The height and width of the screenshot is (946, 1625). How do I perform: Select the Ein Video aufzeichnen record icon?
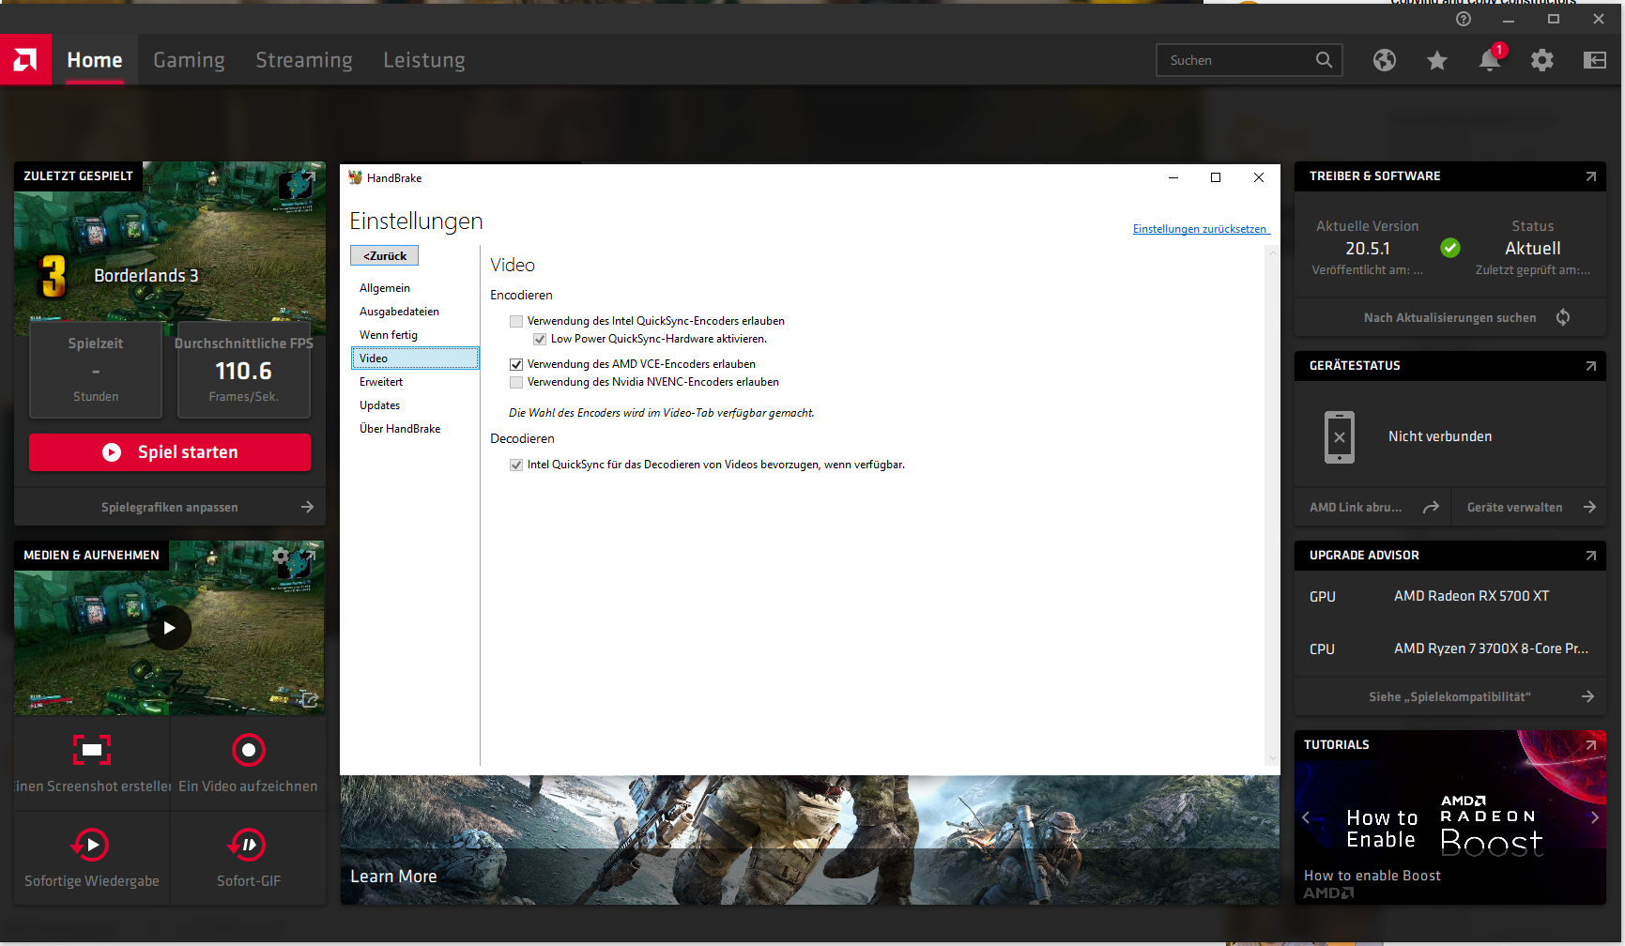(248, 749)
